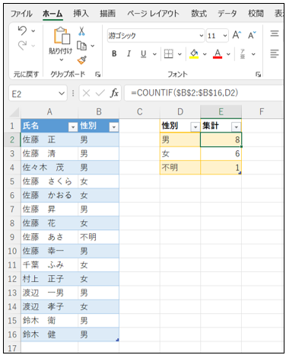Toggle Italic formatting
This screenshot has width=286, height=355.
click(129, 53)
